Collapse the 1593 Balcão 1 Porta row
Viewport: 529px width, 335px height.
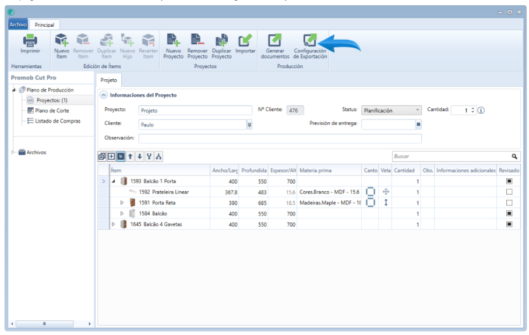[114, 181]
